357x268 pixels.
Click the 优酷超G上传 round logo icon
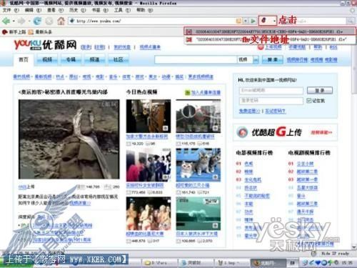242,132
